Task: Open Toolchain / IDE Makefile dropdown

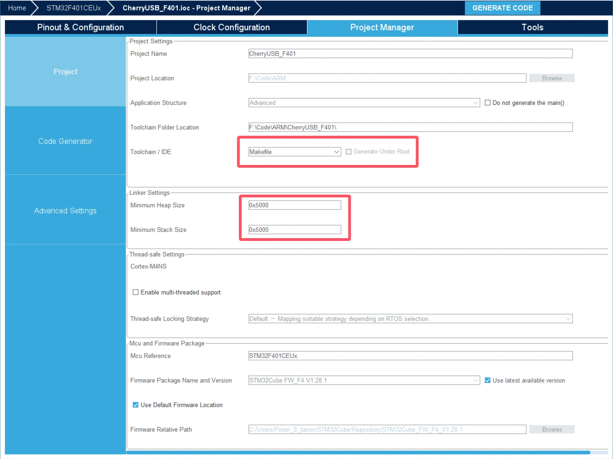Action: (x=295, y=152)
